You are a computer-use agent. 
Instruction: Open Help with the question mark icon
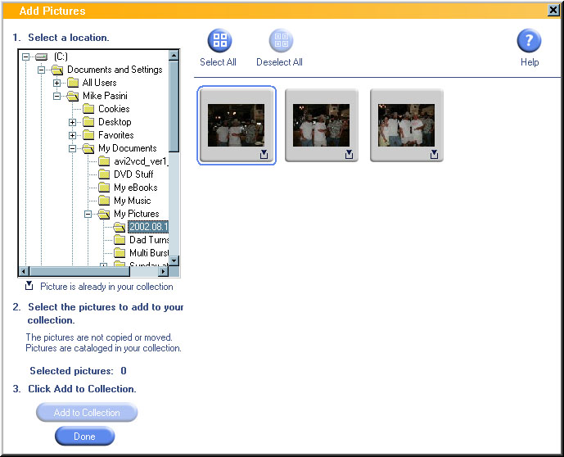[x=529, y=41]
